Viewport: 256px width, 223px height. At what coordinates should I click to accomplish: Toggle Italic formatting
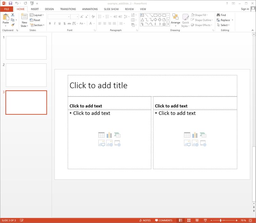pos(55,23)
